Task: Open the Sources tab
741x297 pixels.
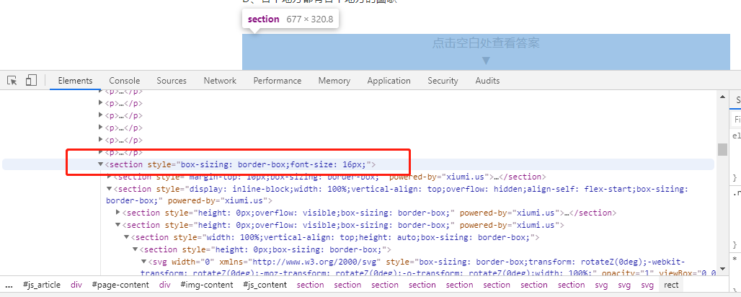Action: coord(172,81)
